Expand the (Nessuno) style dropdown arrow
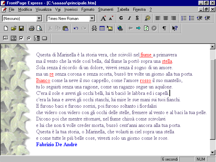 tap(39, 18)
